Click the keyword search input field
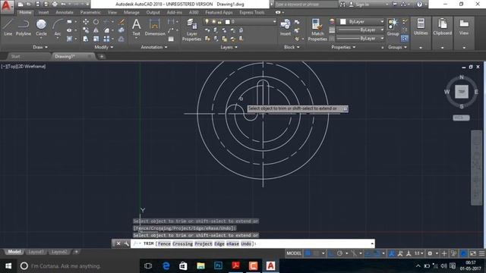 click(305, 5)
